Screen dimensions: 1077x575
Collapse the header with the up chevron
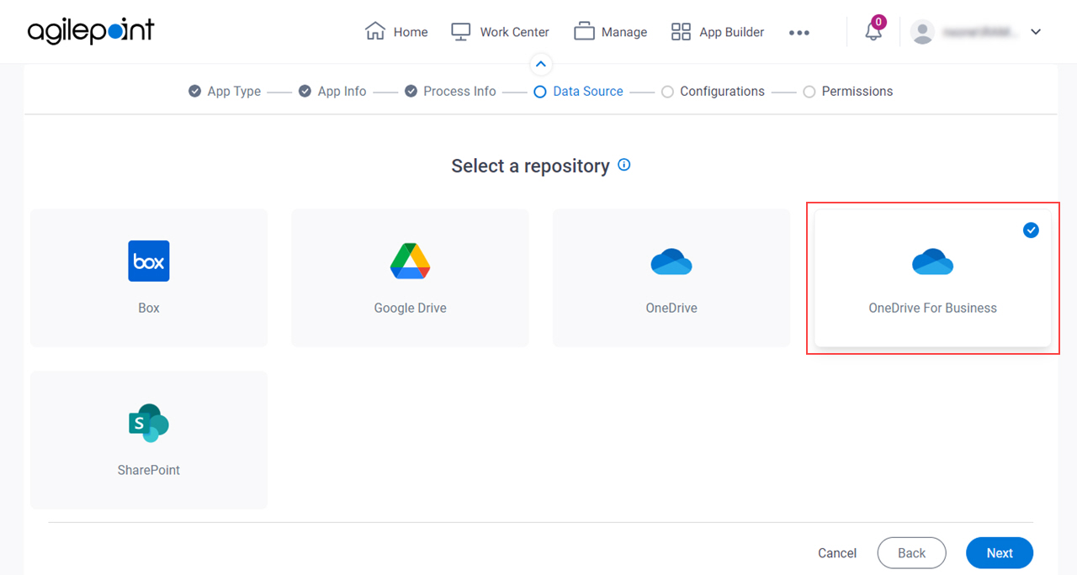(x=541, y=64)
